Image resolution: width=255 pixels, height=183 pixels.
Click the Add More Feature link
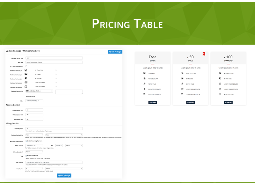(x=31, y=96)
